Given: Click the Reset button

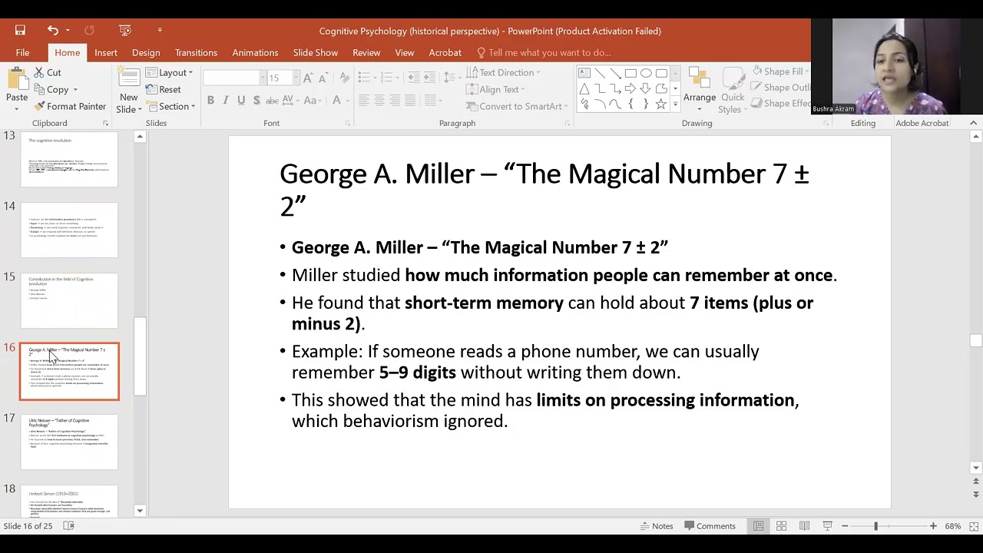Looking at the screenshot, I should pyautogui.click(x=163, y=89).
